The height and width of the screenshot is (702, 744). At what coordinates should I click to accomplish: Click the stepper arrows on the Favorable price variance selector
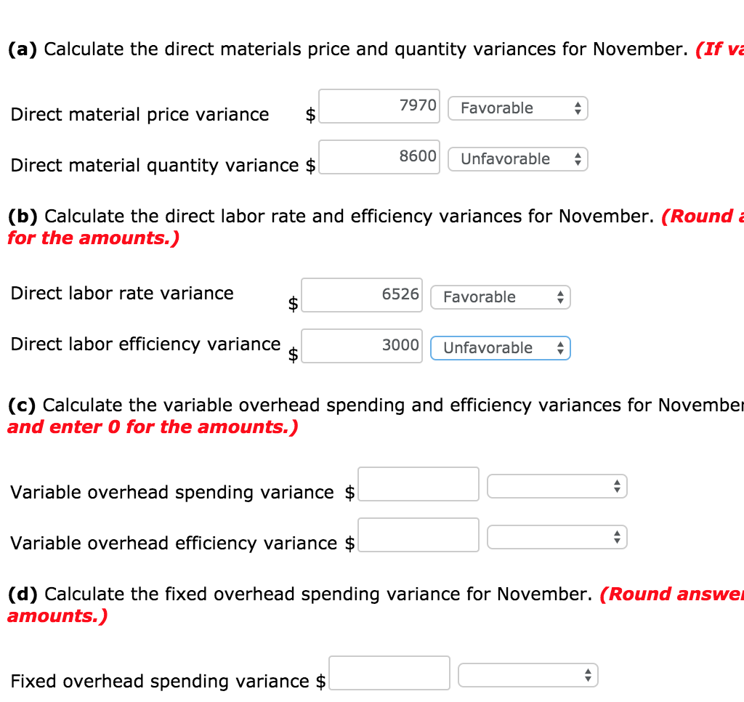(x=578, y=108)
